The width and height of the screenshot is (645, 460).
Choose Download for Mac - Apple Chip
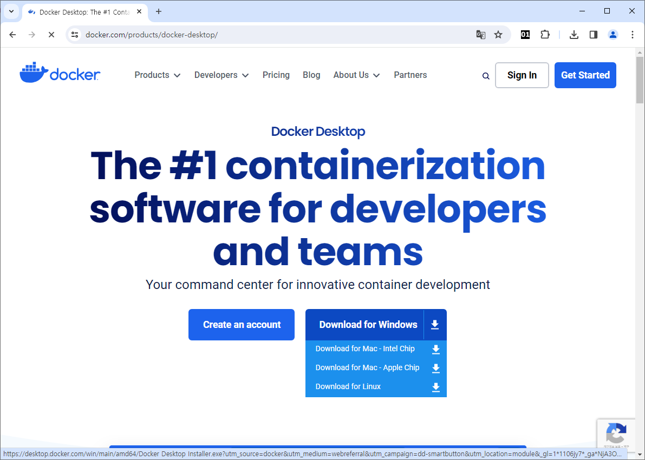pyautogui.click(x=367, y=367)
